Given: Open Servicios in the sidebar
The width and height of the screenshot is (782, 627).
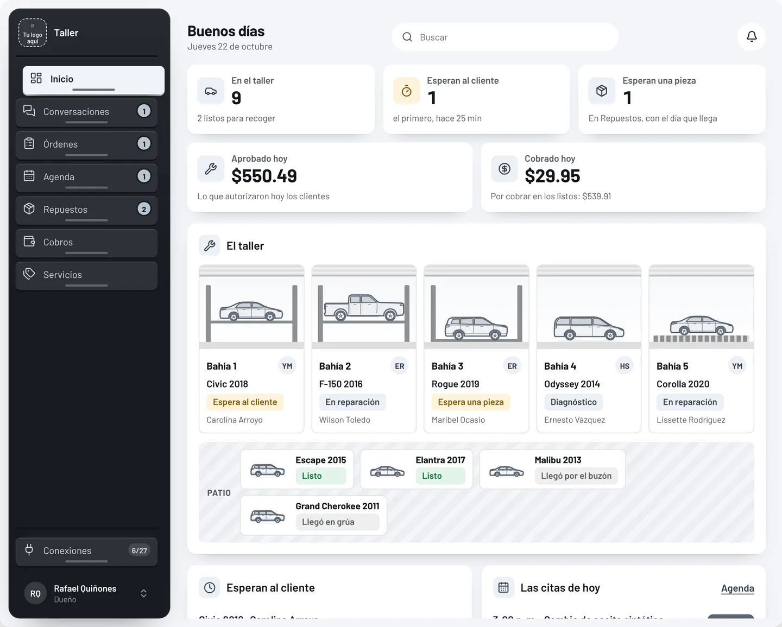Looking at the screenshot, I should [x=86, y=275].
